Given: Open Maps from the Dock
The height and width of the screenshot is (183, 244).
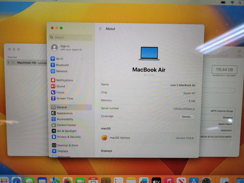Looking at the screenshot, I should click(x=55, y=181).
